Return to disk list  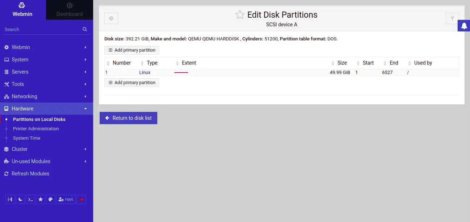coord(128,118)
